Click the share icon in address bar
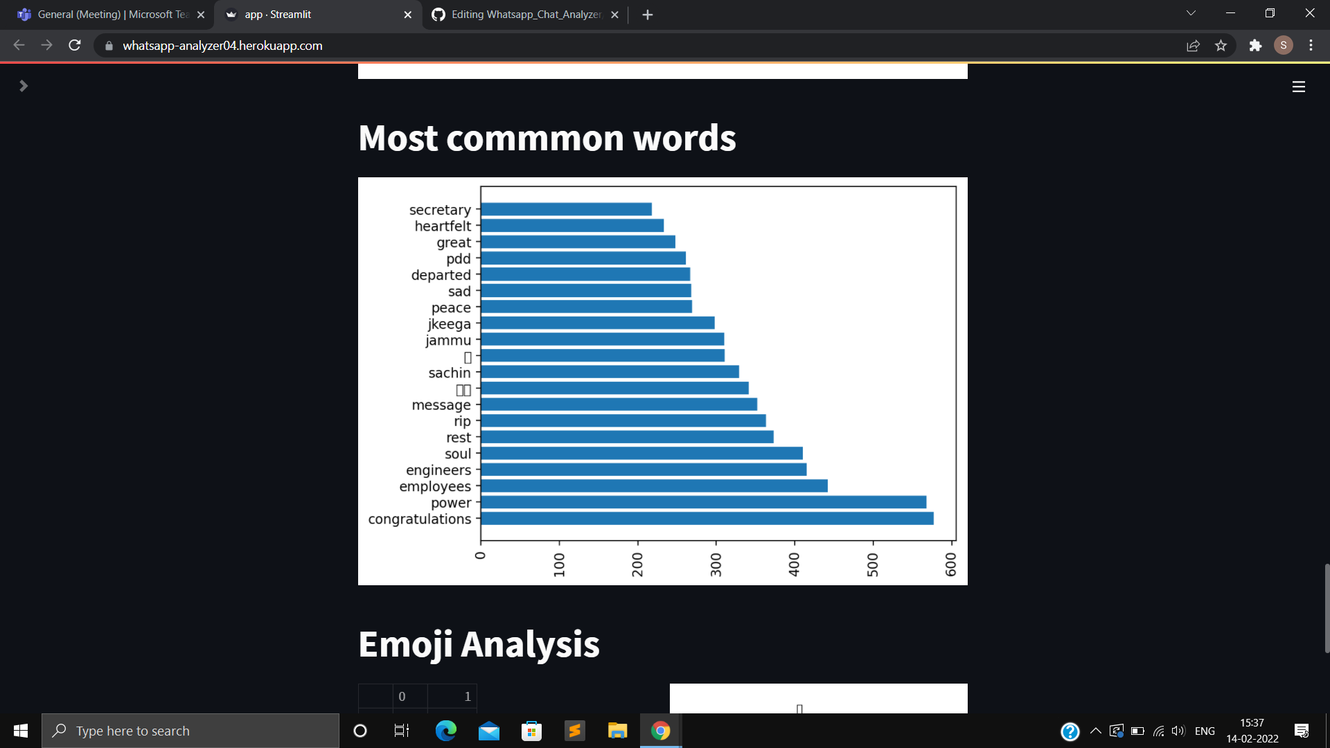Image resolution: width=1330 pixels, height=748 pixels. tap(1193, 46)
